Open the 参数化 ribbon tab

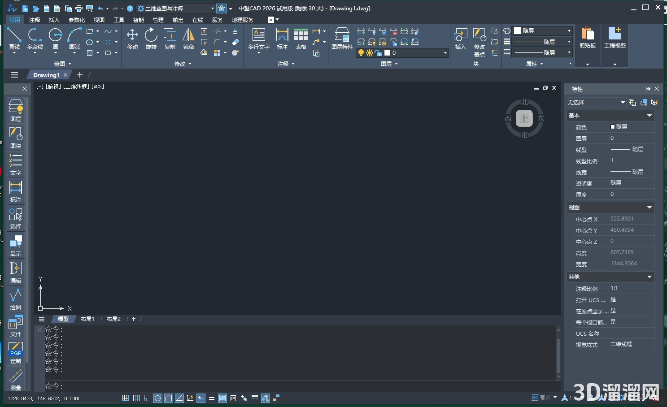77,20
